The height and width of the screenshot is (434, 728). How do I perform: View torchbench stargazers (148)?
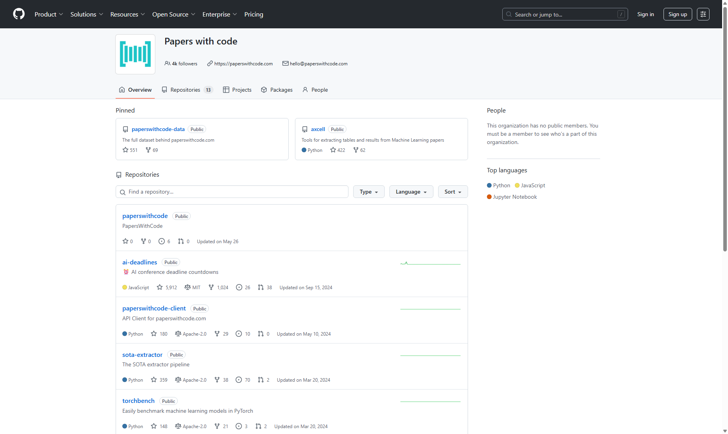coord(159,426)
